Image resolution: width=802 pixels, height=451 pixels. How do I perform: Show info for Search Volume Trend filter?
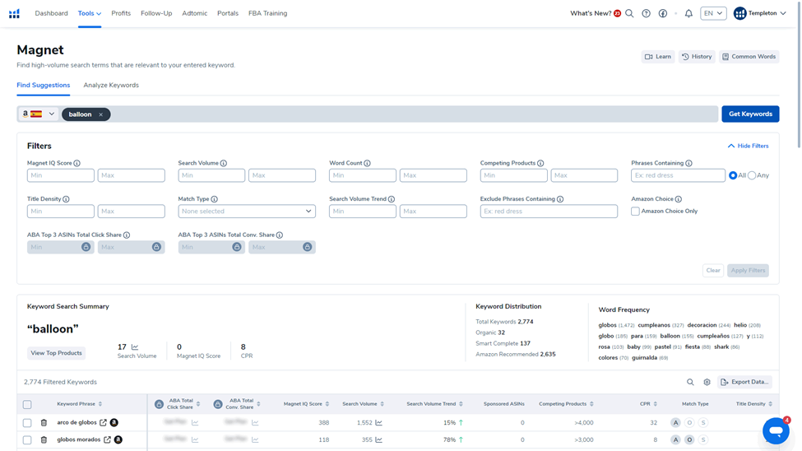pos(392,199)
